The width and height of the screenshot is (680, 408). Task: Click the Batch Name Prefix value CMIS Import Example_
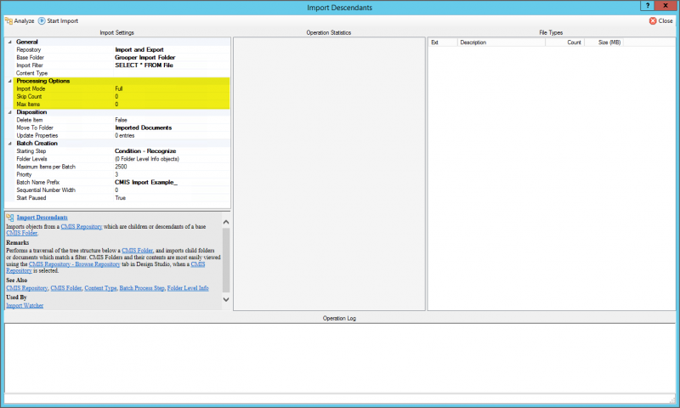pos(146,183)
